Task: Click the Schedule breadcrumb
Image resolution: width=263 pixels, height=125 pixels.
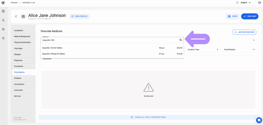Action: (x=14, y=3)
